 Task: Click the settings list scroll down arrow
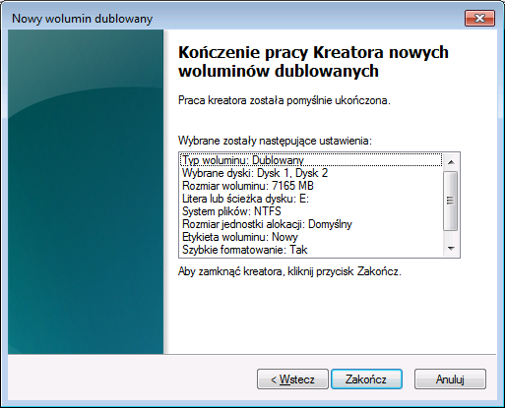pos(451,249)
